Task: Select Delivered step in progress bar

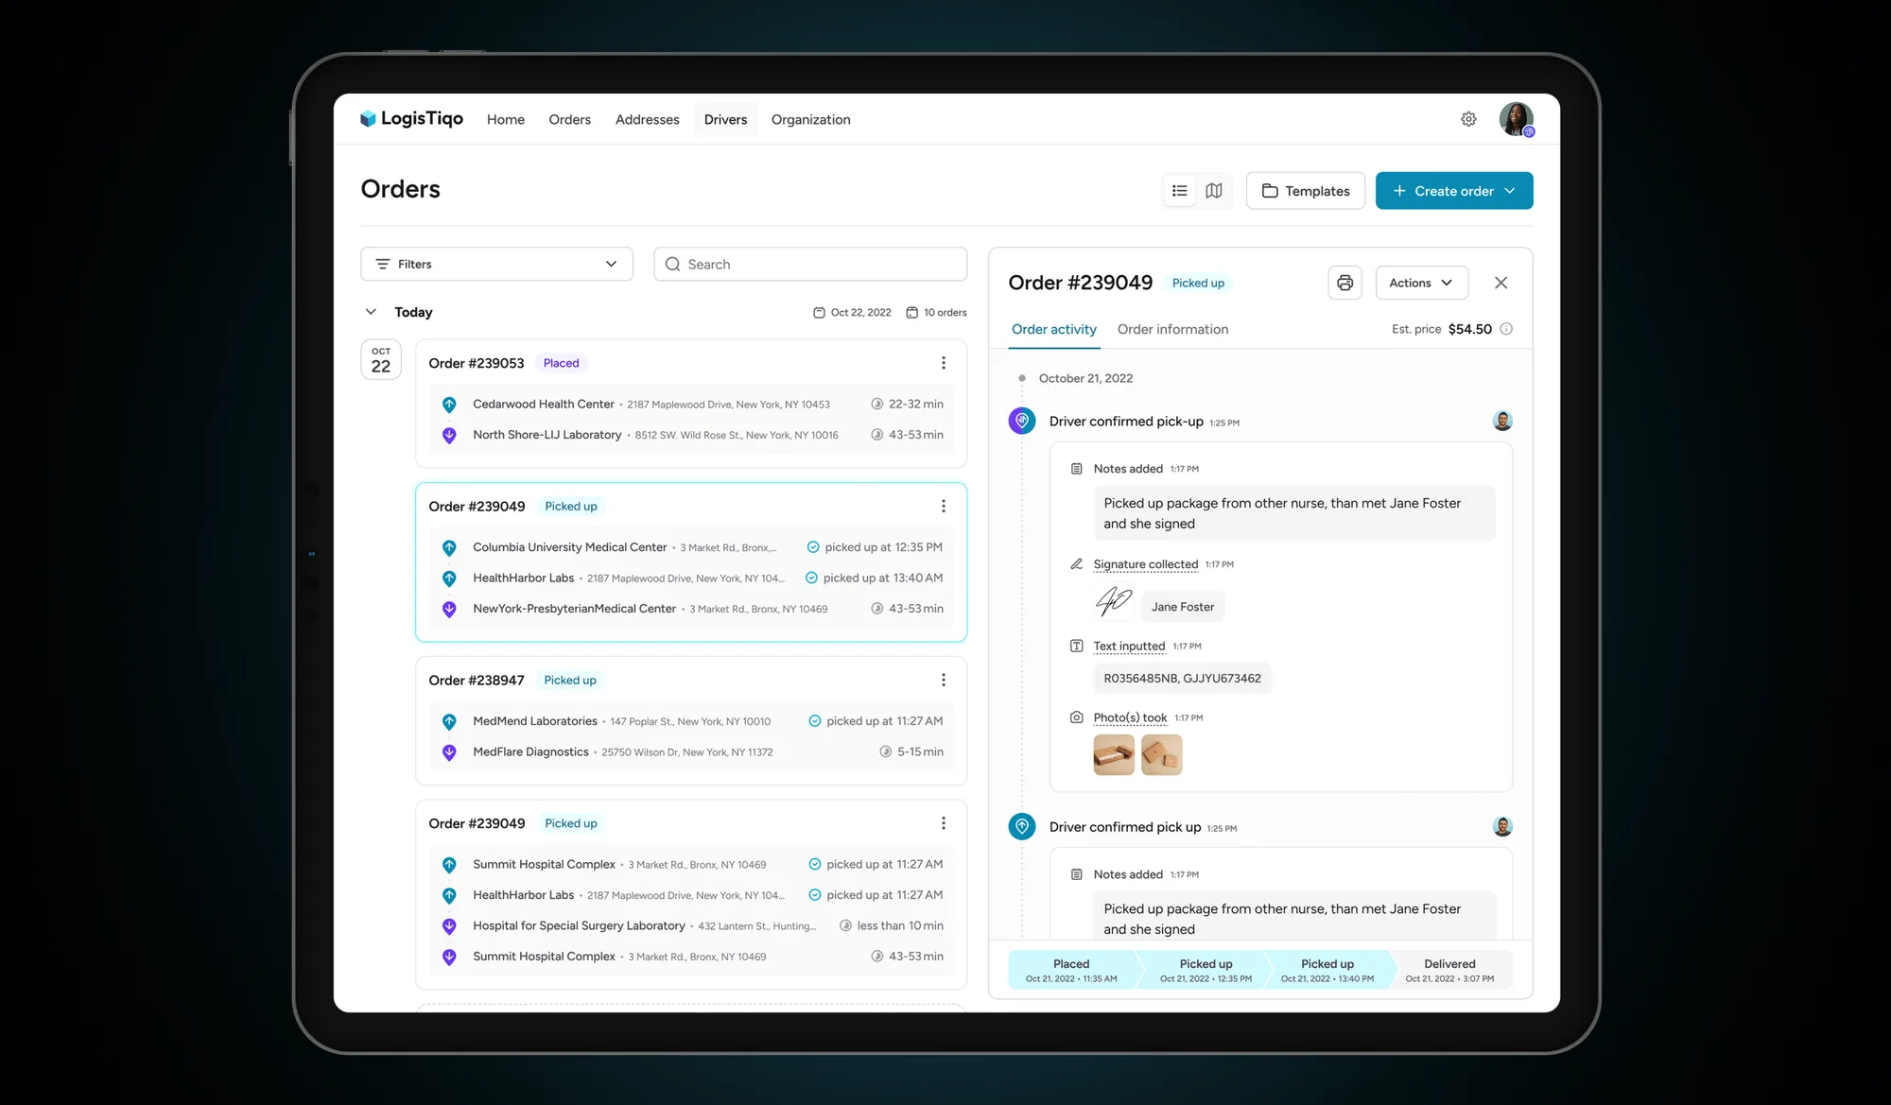Action: click(x=1449, y=970)
